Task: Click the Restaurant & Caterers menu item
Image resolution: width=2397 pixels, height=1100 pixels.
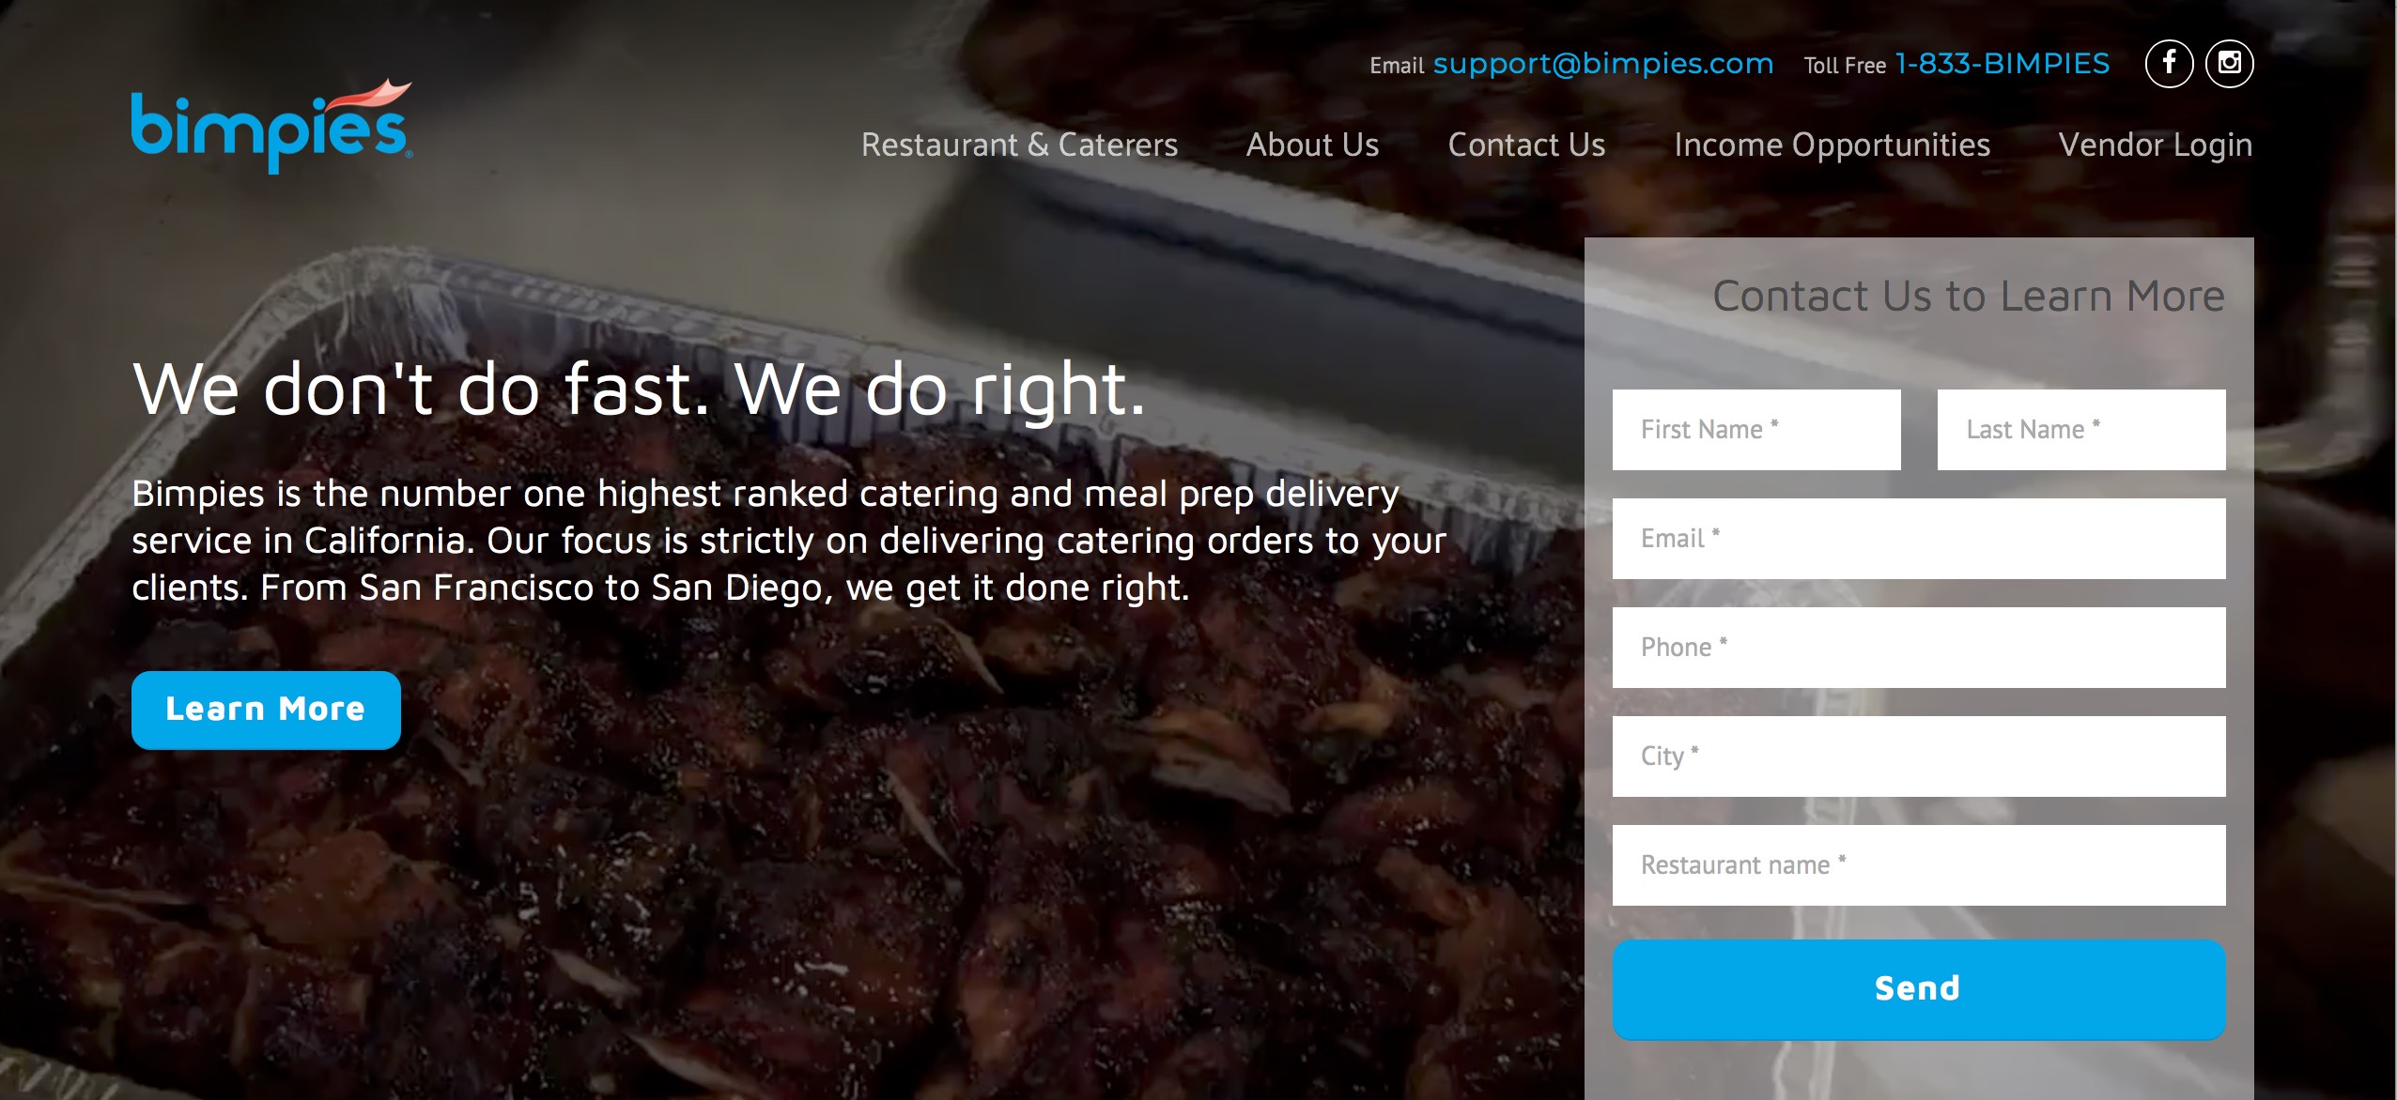Action: click(x=1018, y=144)
